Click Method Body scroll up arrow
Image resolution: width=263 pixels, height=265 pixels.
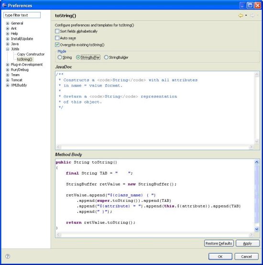257,162
